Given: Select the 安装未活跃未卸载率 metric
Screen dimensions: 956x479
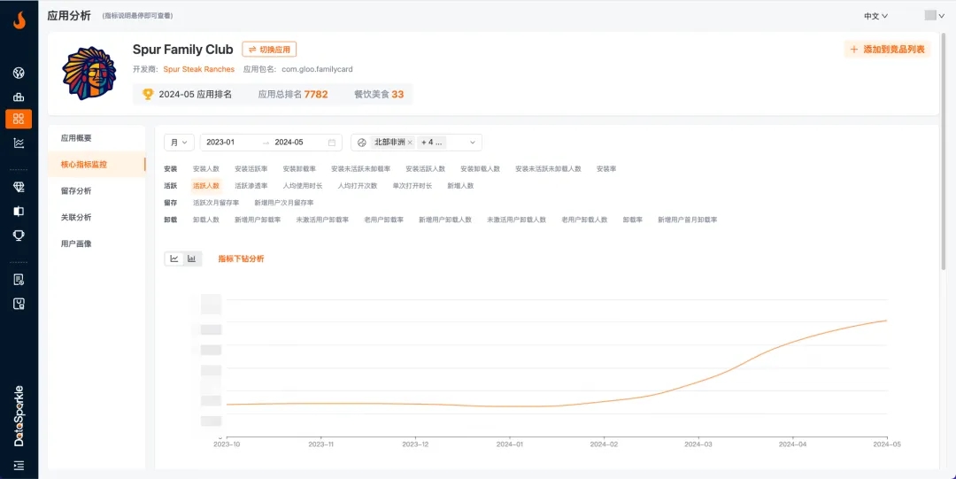Looking at the screenshot, I should click(361, 169).
